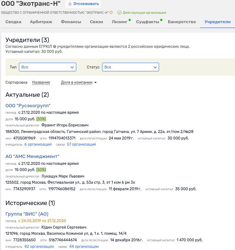
Task: Switch to the Сущфакты tab
Action: coord(147,22)
